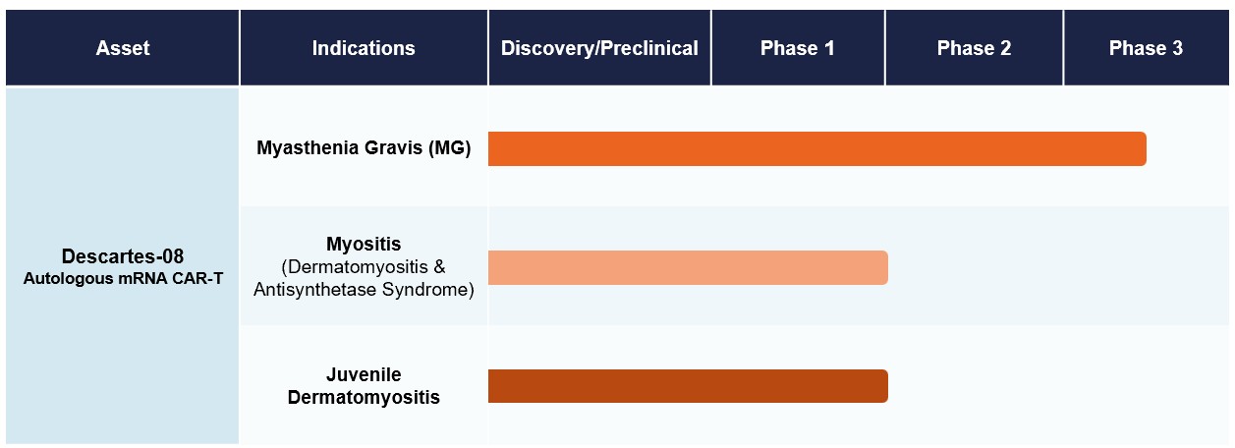Select the Juvenile Dermatomyositis indication label
Image resolution: width=1235 pixels, height=448 pixels.
click(x=364, y=386)
